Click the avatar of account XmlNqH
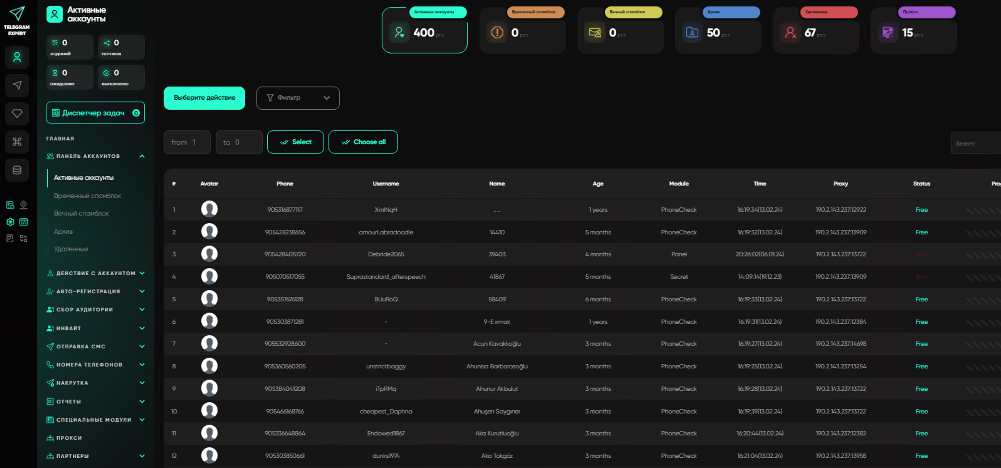 point(209,209)
